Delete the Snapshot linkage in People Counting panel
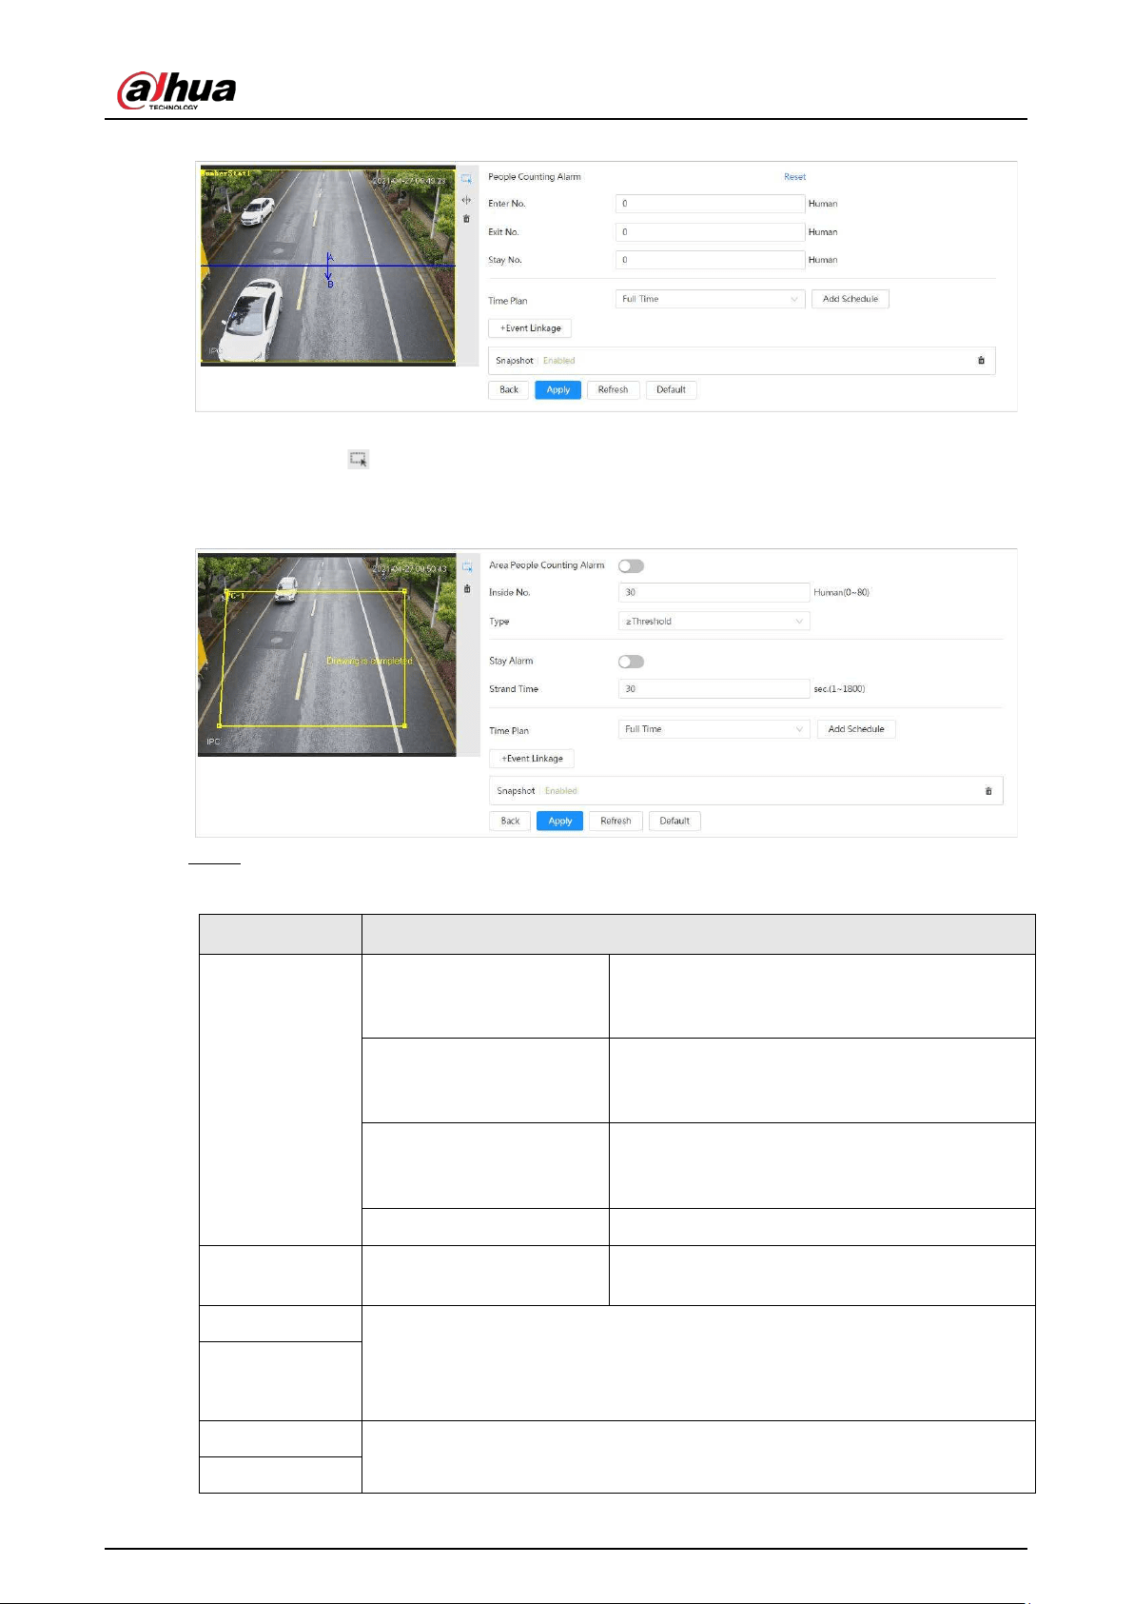The height and width of the screenshot is (1604, 1134). point(981,361)
